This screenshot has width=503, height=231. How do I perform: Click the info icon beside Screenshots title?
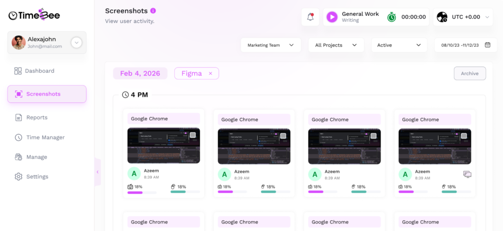(153, 11)
